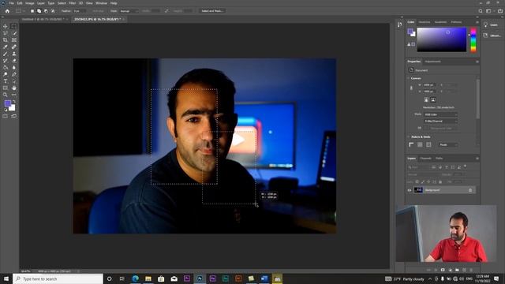Click the hue slider in Color panel

[x=473, y=39]
